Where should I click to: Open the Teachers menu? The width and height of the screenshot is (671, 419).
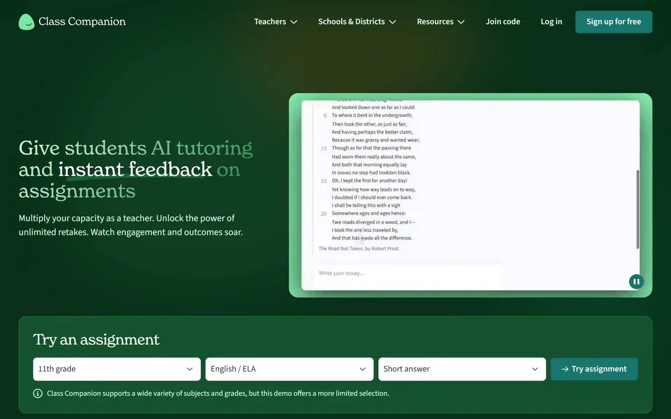point(276,22)
